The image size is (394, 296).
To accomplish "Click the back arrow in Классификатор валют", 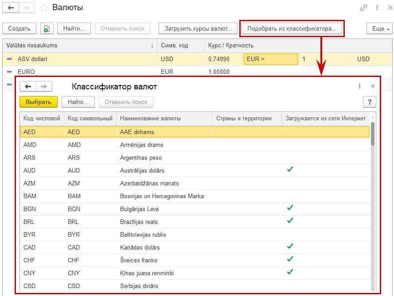I will 28,86.
